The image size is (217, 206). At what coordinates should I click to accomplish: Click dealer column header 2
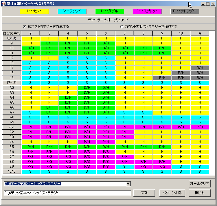click(x=30, y=33)
